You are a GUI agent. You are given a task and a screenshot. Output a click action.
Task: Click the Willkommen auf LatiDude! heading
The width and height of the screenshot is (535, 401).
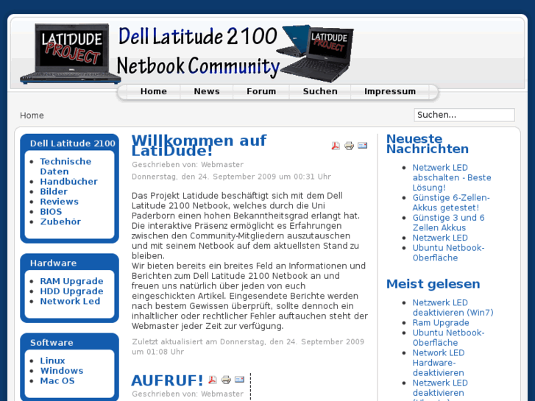click(x=199, y=146)
